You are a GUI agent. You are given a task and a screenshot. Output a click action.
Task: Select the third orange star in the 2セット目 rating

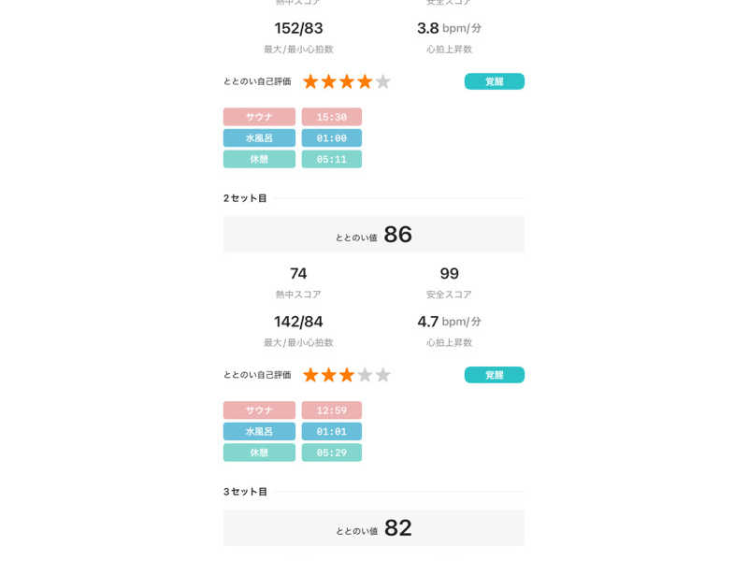[347, 375]
